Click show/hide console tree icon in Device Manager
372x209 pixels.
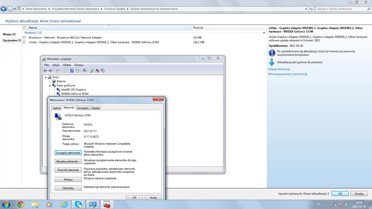tap(58, 71)
